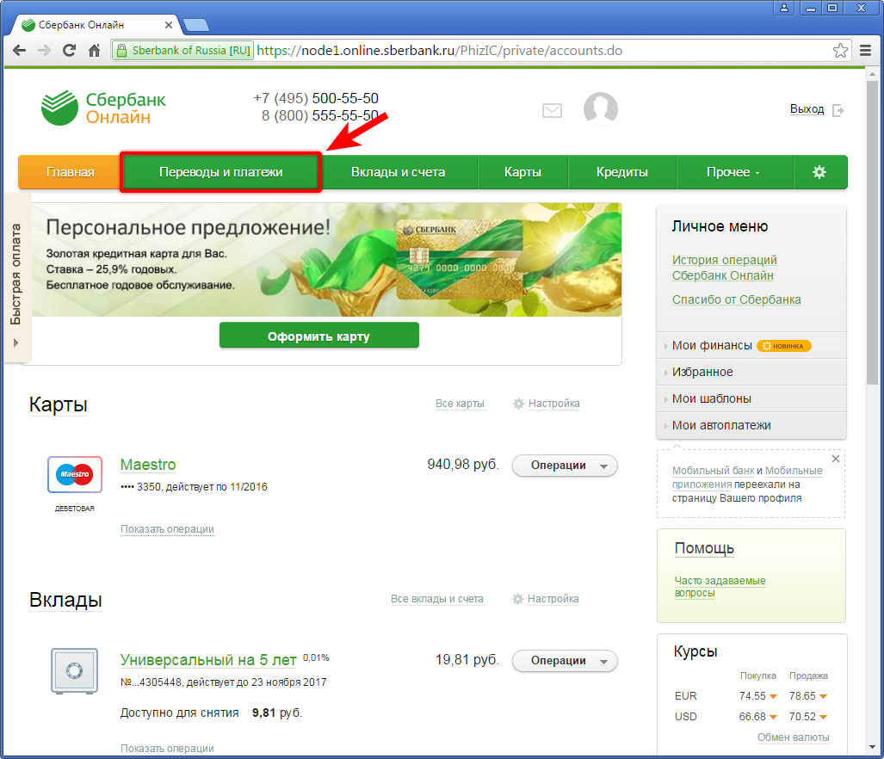
Task: Open the Maestro card name link
Action: [148, 465]
